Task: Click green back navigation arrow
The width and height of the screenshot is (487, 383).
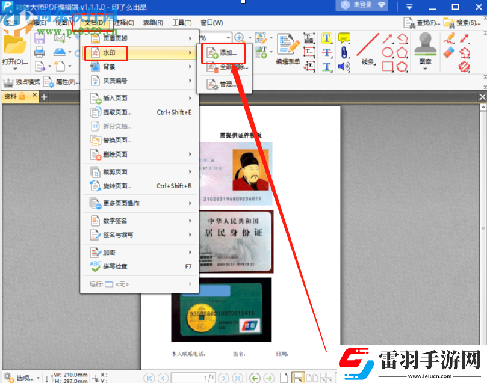Action: pyautogui.click(x=255, y=378)
